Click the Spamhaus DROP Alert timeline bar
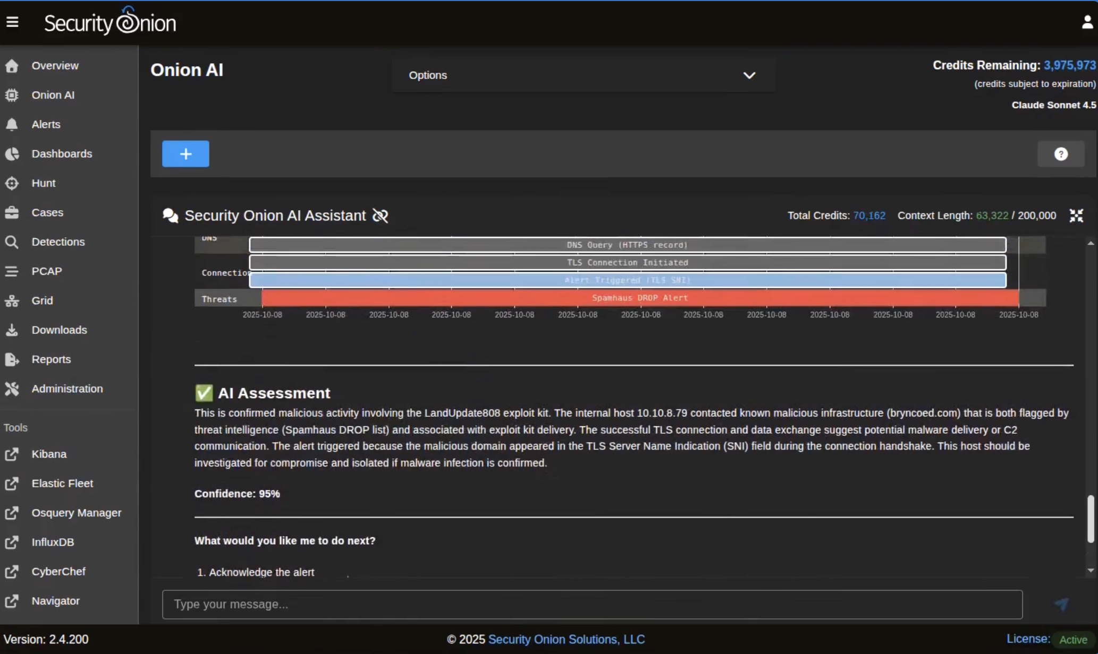The image size is (1098, 654). (640, 298)
